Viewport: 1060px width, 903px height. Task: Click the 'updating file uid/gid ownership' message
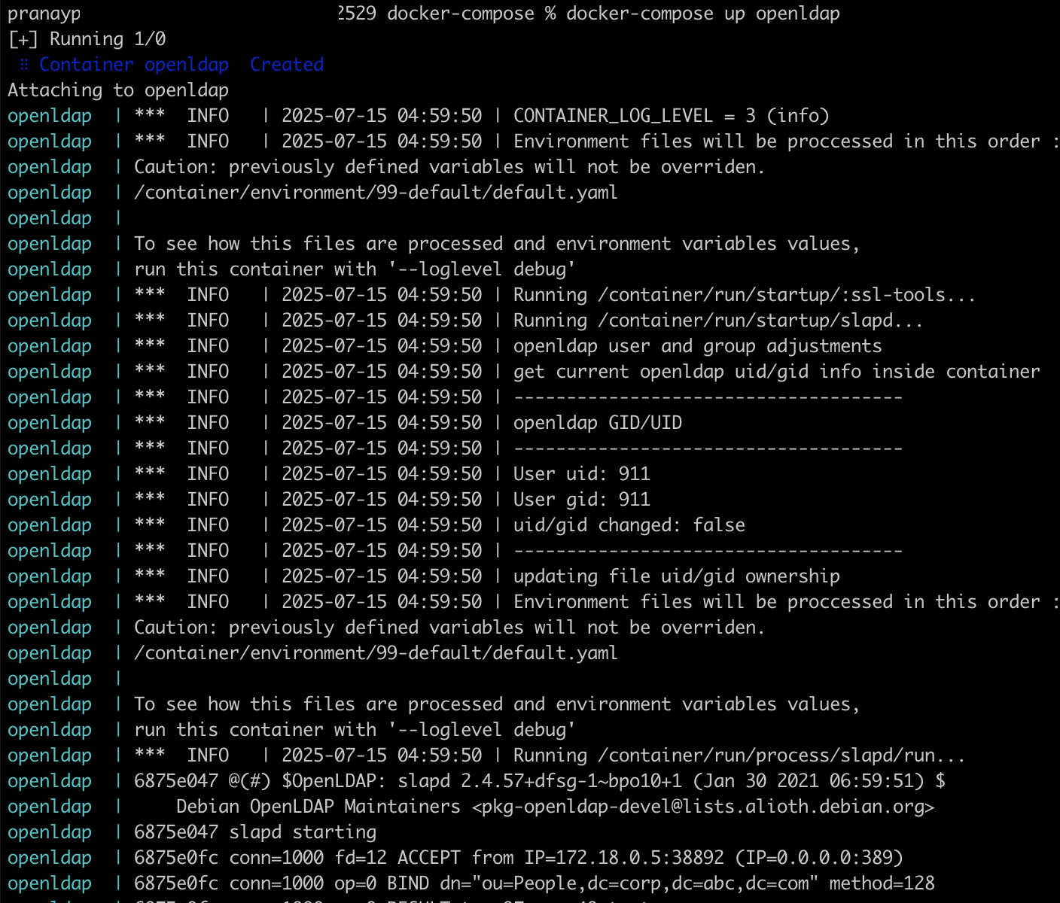pos(676,576)
